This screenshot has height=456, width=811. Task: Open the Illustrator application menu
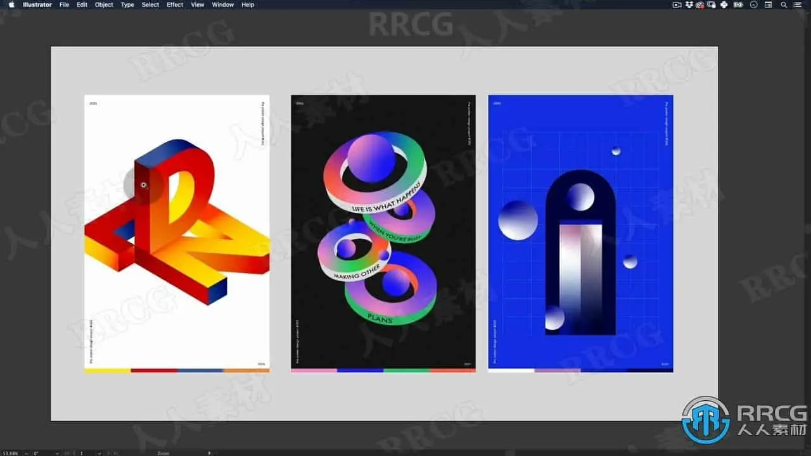[x=37, y=4]
